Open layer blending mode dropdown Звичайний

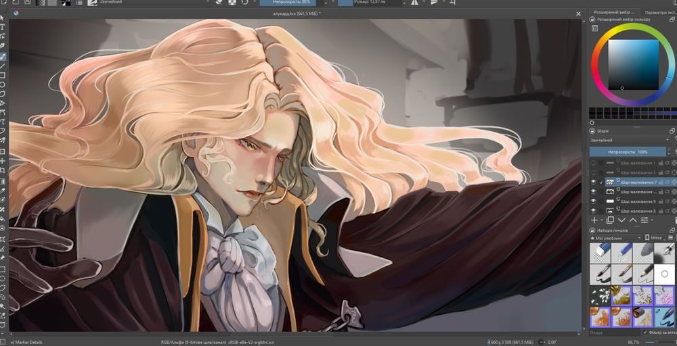[x=629, y=140]
